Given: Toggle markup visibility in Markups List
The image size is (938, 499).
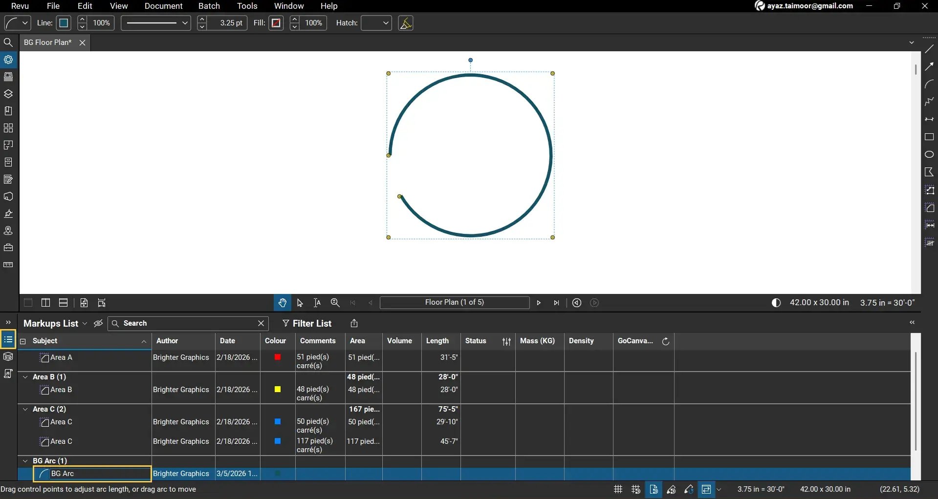Looking at the screenshot, I should click(x=98, y=323).
